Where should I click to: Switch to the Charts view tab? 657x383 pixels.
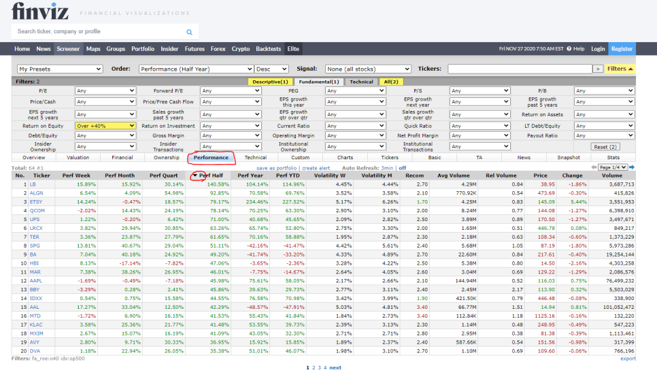(x=345, y=158)
